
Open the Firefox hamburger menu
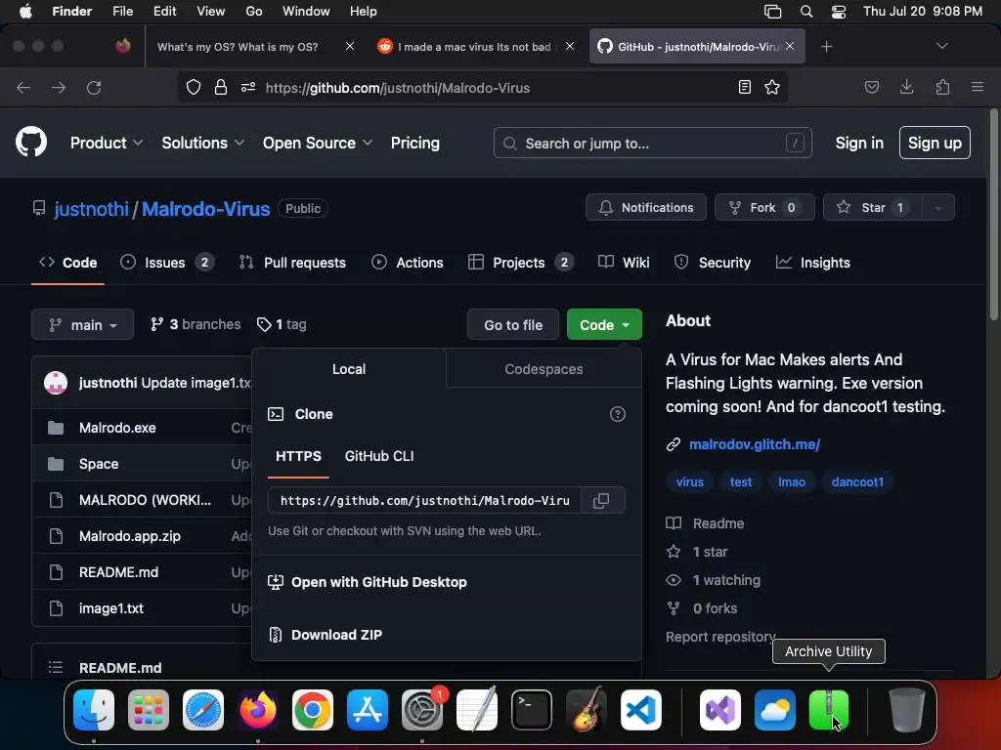(x=978, y=87)
